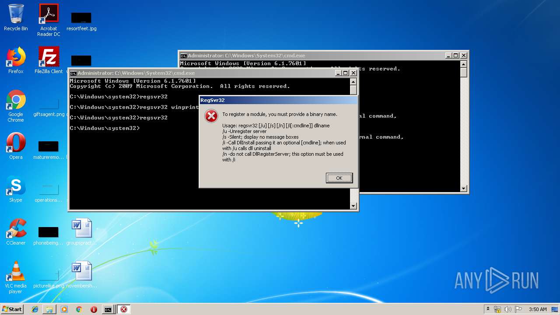
Task: Launch Internet Explorer from the taskbar
Action: (35, 309)
